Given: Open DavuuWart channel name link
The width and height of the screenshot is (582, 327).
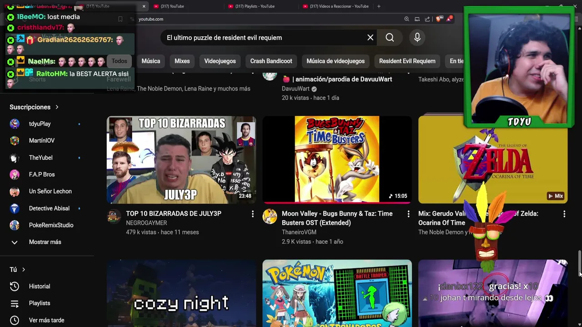Looking at the screenshot, I should click(296, 89).
